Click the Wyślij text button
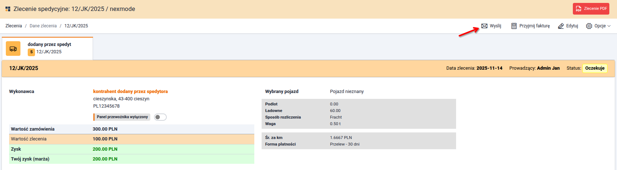617x170 pixels. click(495, 26)
